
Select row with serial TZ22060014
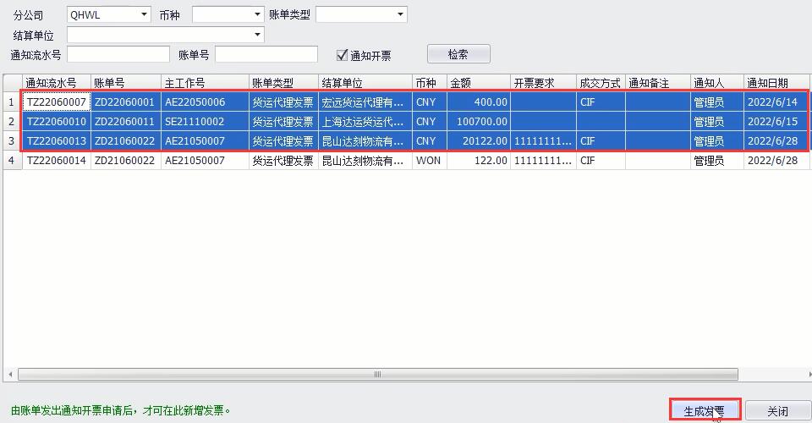point(56,160)
